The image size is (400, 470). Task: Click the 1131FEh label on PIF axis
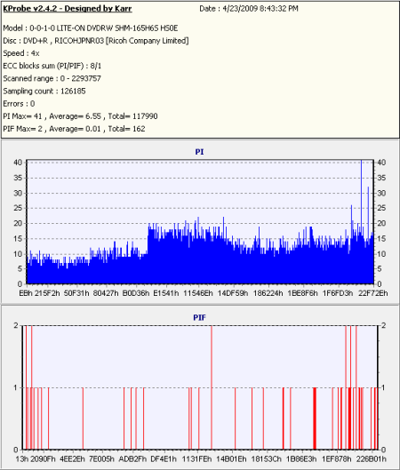click(x=196, y=459)
